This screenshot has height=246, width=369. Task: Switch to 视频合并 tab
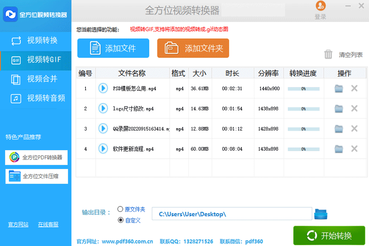click(36, 79)
